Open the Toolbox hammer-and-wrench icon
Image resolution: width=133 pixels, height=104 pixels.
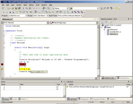(108, 8)
